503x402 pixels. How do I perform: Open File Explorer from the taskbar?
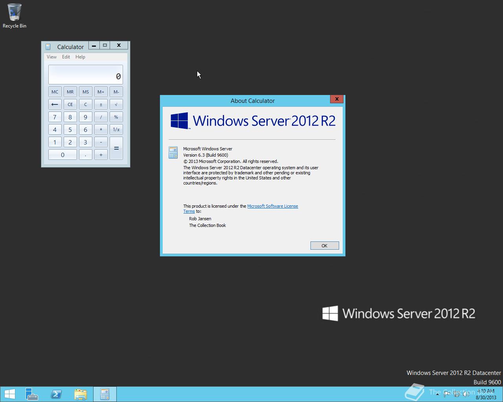[x=81, y=394]
